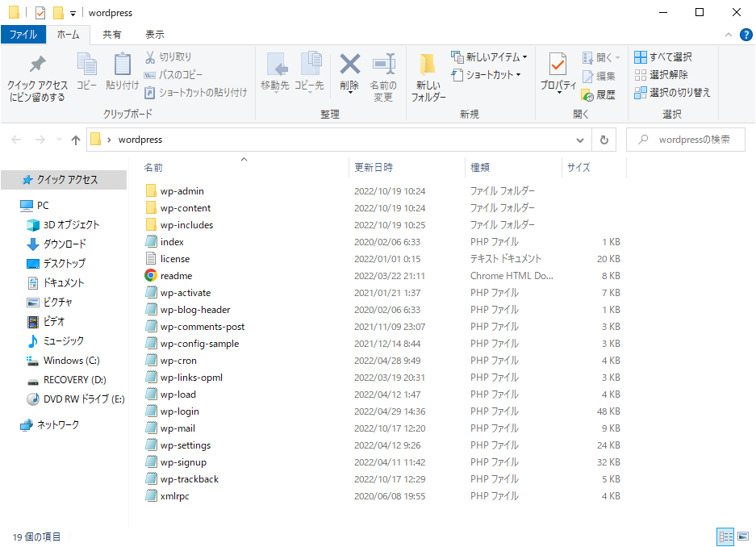The width and height of the screenshot is (756, 547).
Task: Click the Help question mark icon
Action: click(746, 35)
